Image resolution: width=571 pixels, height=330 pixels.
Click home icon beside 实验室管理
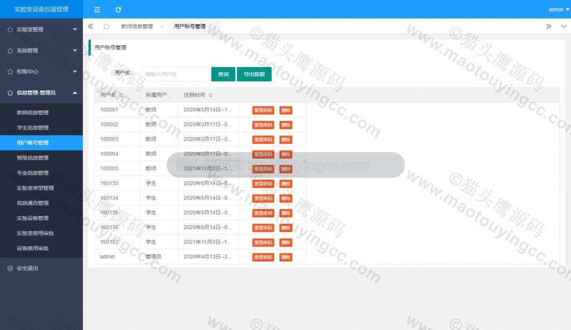(x=10, y=30)
